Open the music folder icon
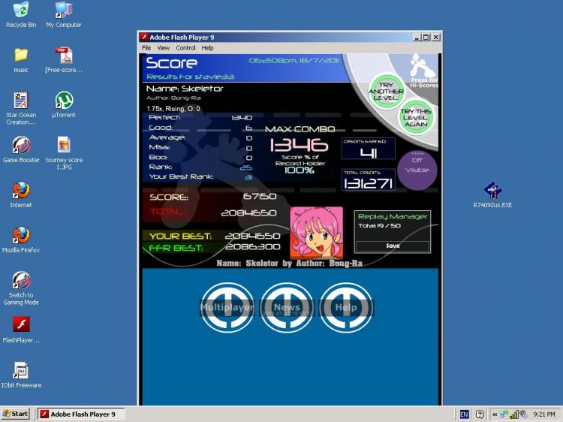This screenshot has height=422, width=563. (21, 60)
